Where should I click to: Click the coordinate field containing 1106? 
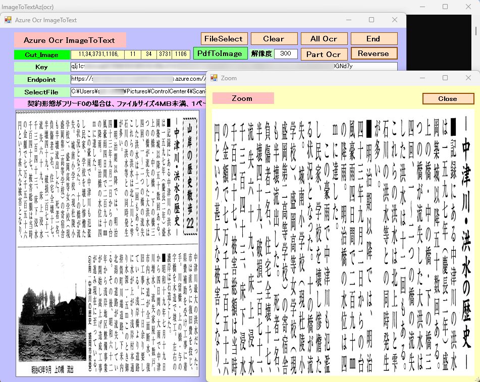coord(181,54)
